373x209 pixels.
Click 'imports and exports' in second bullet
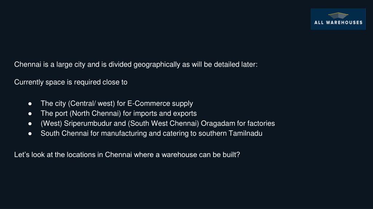click(x=165, y=114)
